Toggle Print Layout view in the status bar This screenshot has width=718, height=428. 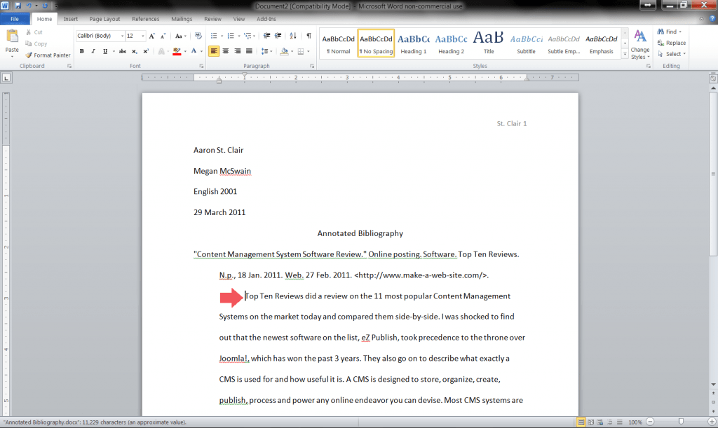(581, 422)
